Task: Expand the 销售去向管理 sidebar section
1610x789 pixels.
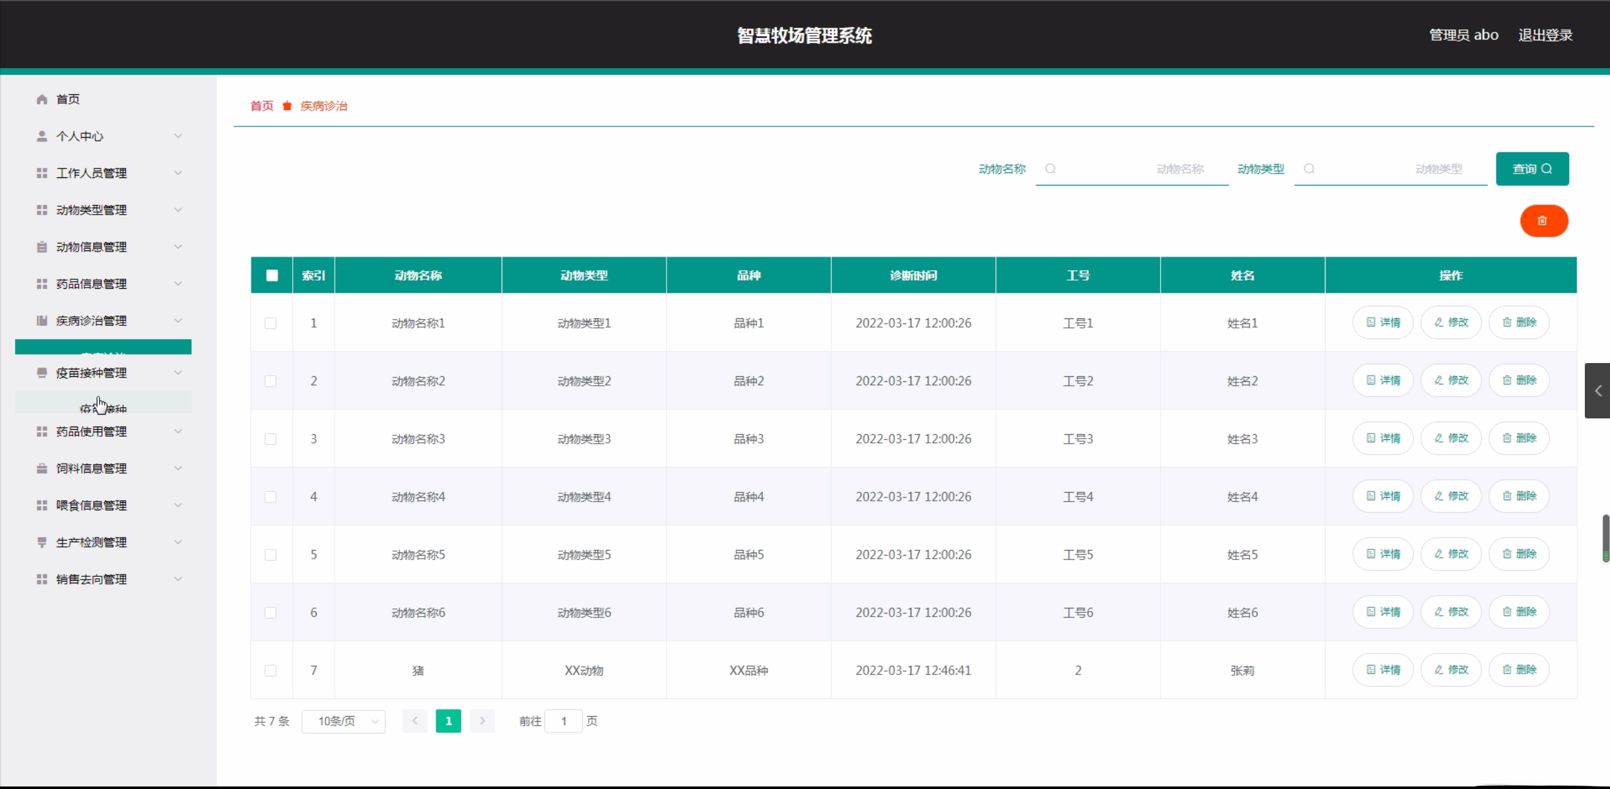Action: [x=91, y=579]
